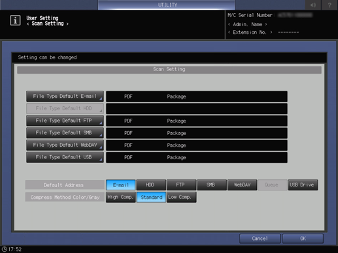Click the E-mail row PDF Package value
Screen dimensions: 338x253
click(197, 97)
